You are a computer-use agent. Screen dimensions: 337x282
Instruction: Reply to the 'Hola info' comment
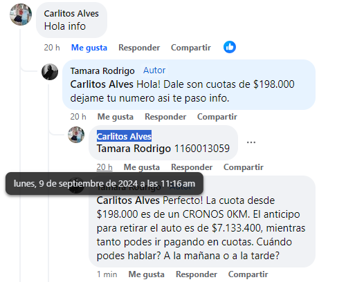tap(139, 48)
